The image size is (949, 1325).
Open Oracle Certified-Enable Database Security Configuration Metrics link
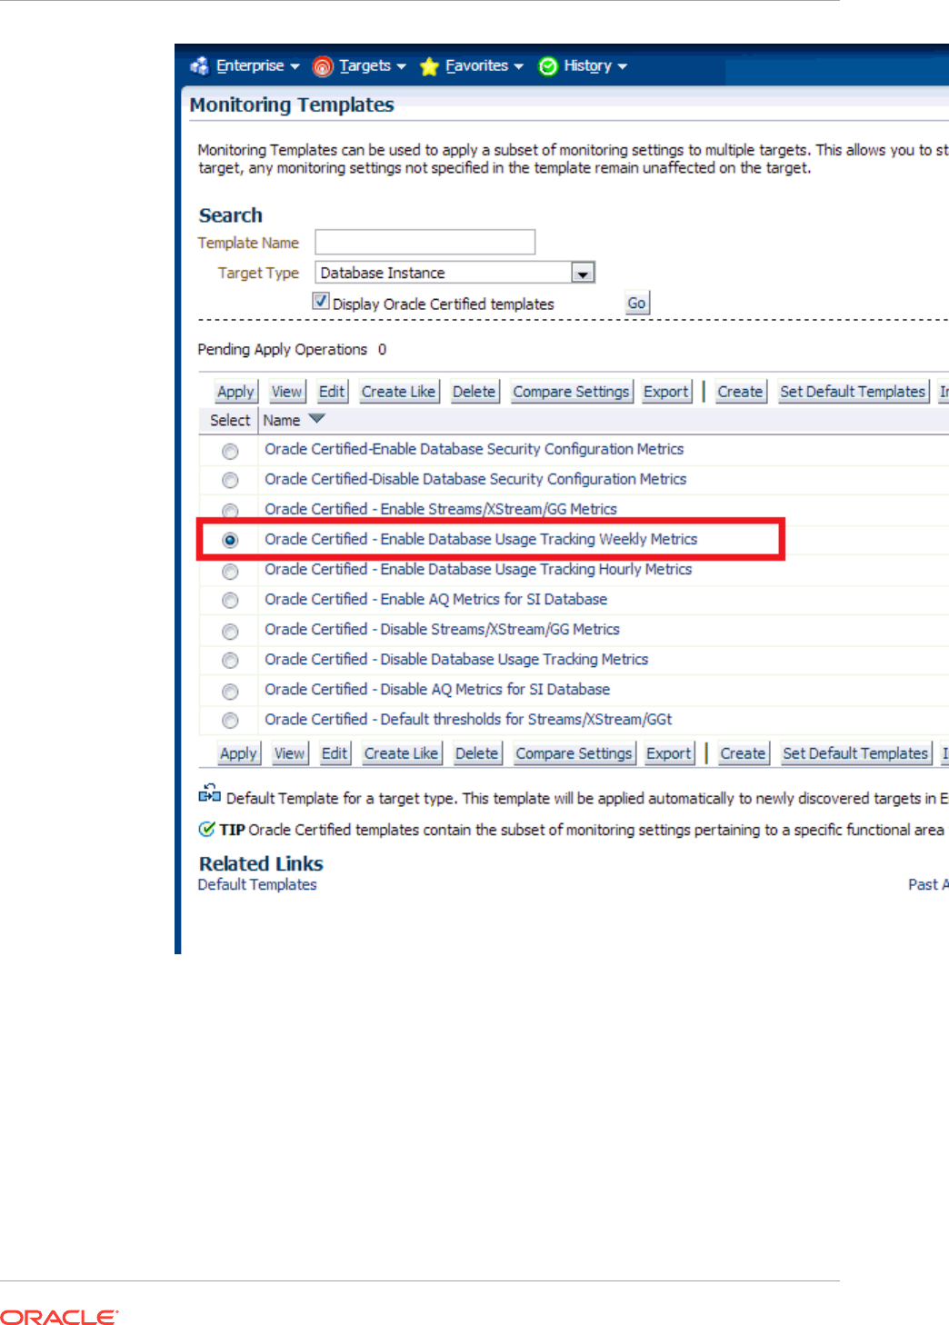[474, 449]
